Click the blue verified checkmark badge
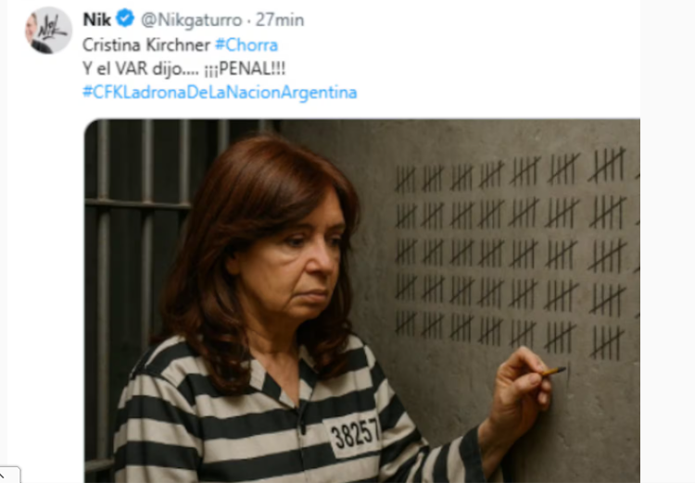Image resolution: width=695 pixels, height=483 pixels. point(125,19)
